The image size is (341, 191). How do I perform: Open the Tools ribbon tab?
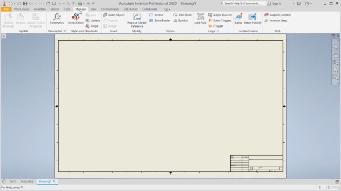67,10
